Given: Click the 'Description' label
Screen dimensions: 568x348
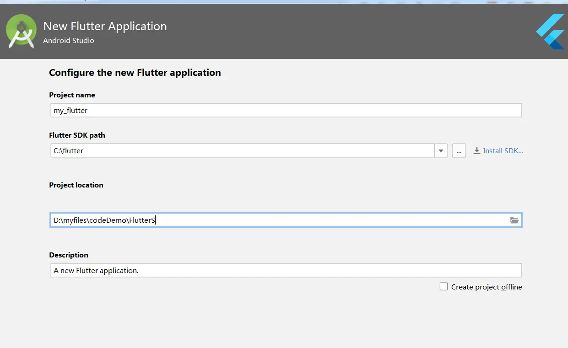Looking at the screenshot, I should click(69, 255).
